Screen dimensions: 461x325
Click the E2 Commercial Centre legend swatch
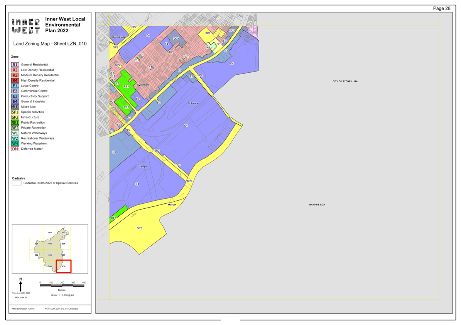pos(15,91)
